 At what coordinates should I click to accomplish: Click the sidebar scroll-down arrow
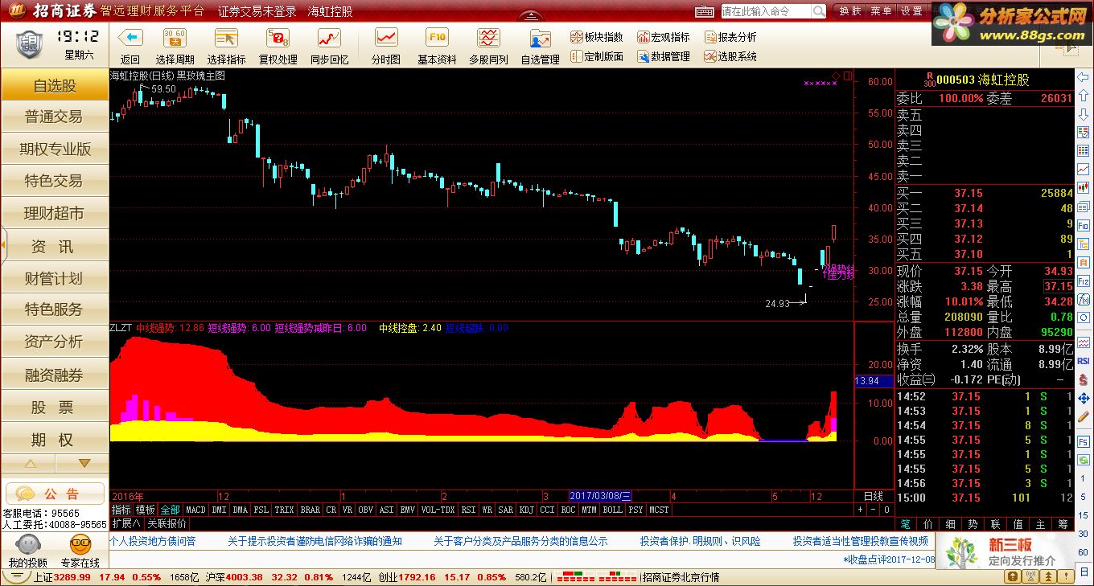(x=83, y=463)
